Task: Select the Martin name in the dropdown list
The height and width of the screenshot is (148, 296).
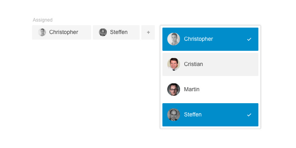Action: pos(192,89)
